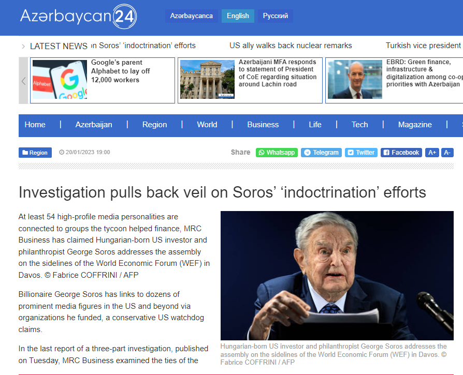463x375 pixels.
Task: Click ticker headline on Soros' 'indoctrination' efforts
Action: click(x=143, y=46)
